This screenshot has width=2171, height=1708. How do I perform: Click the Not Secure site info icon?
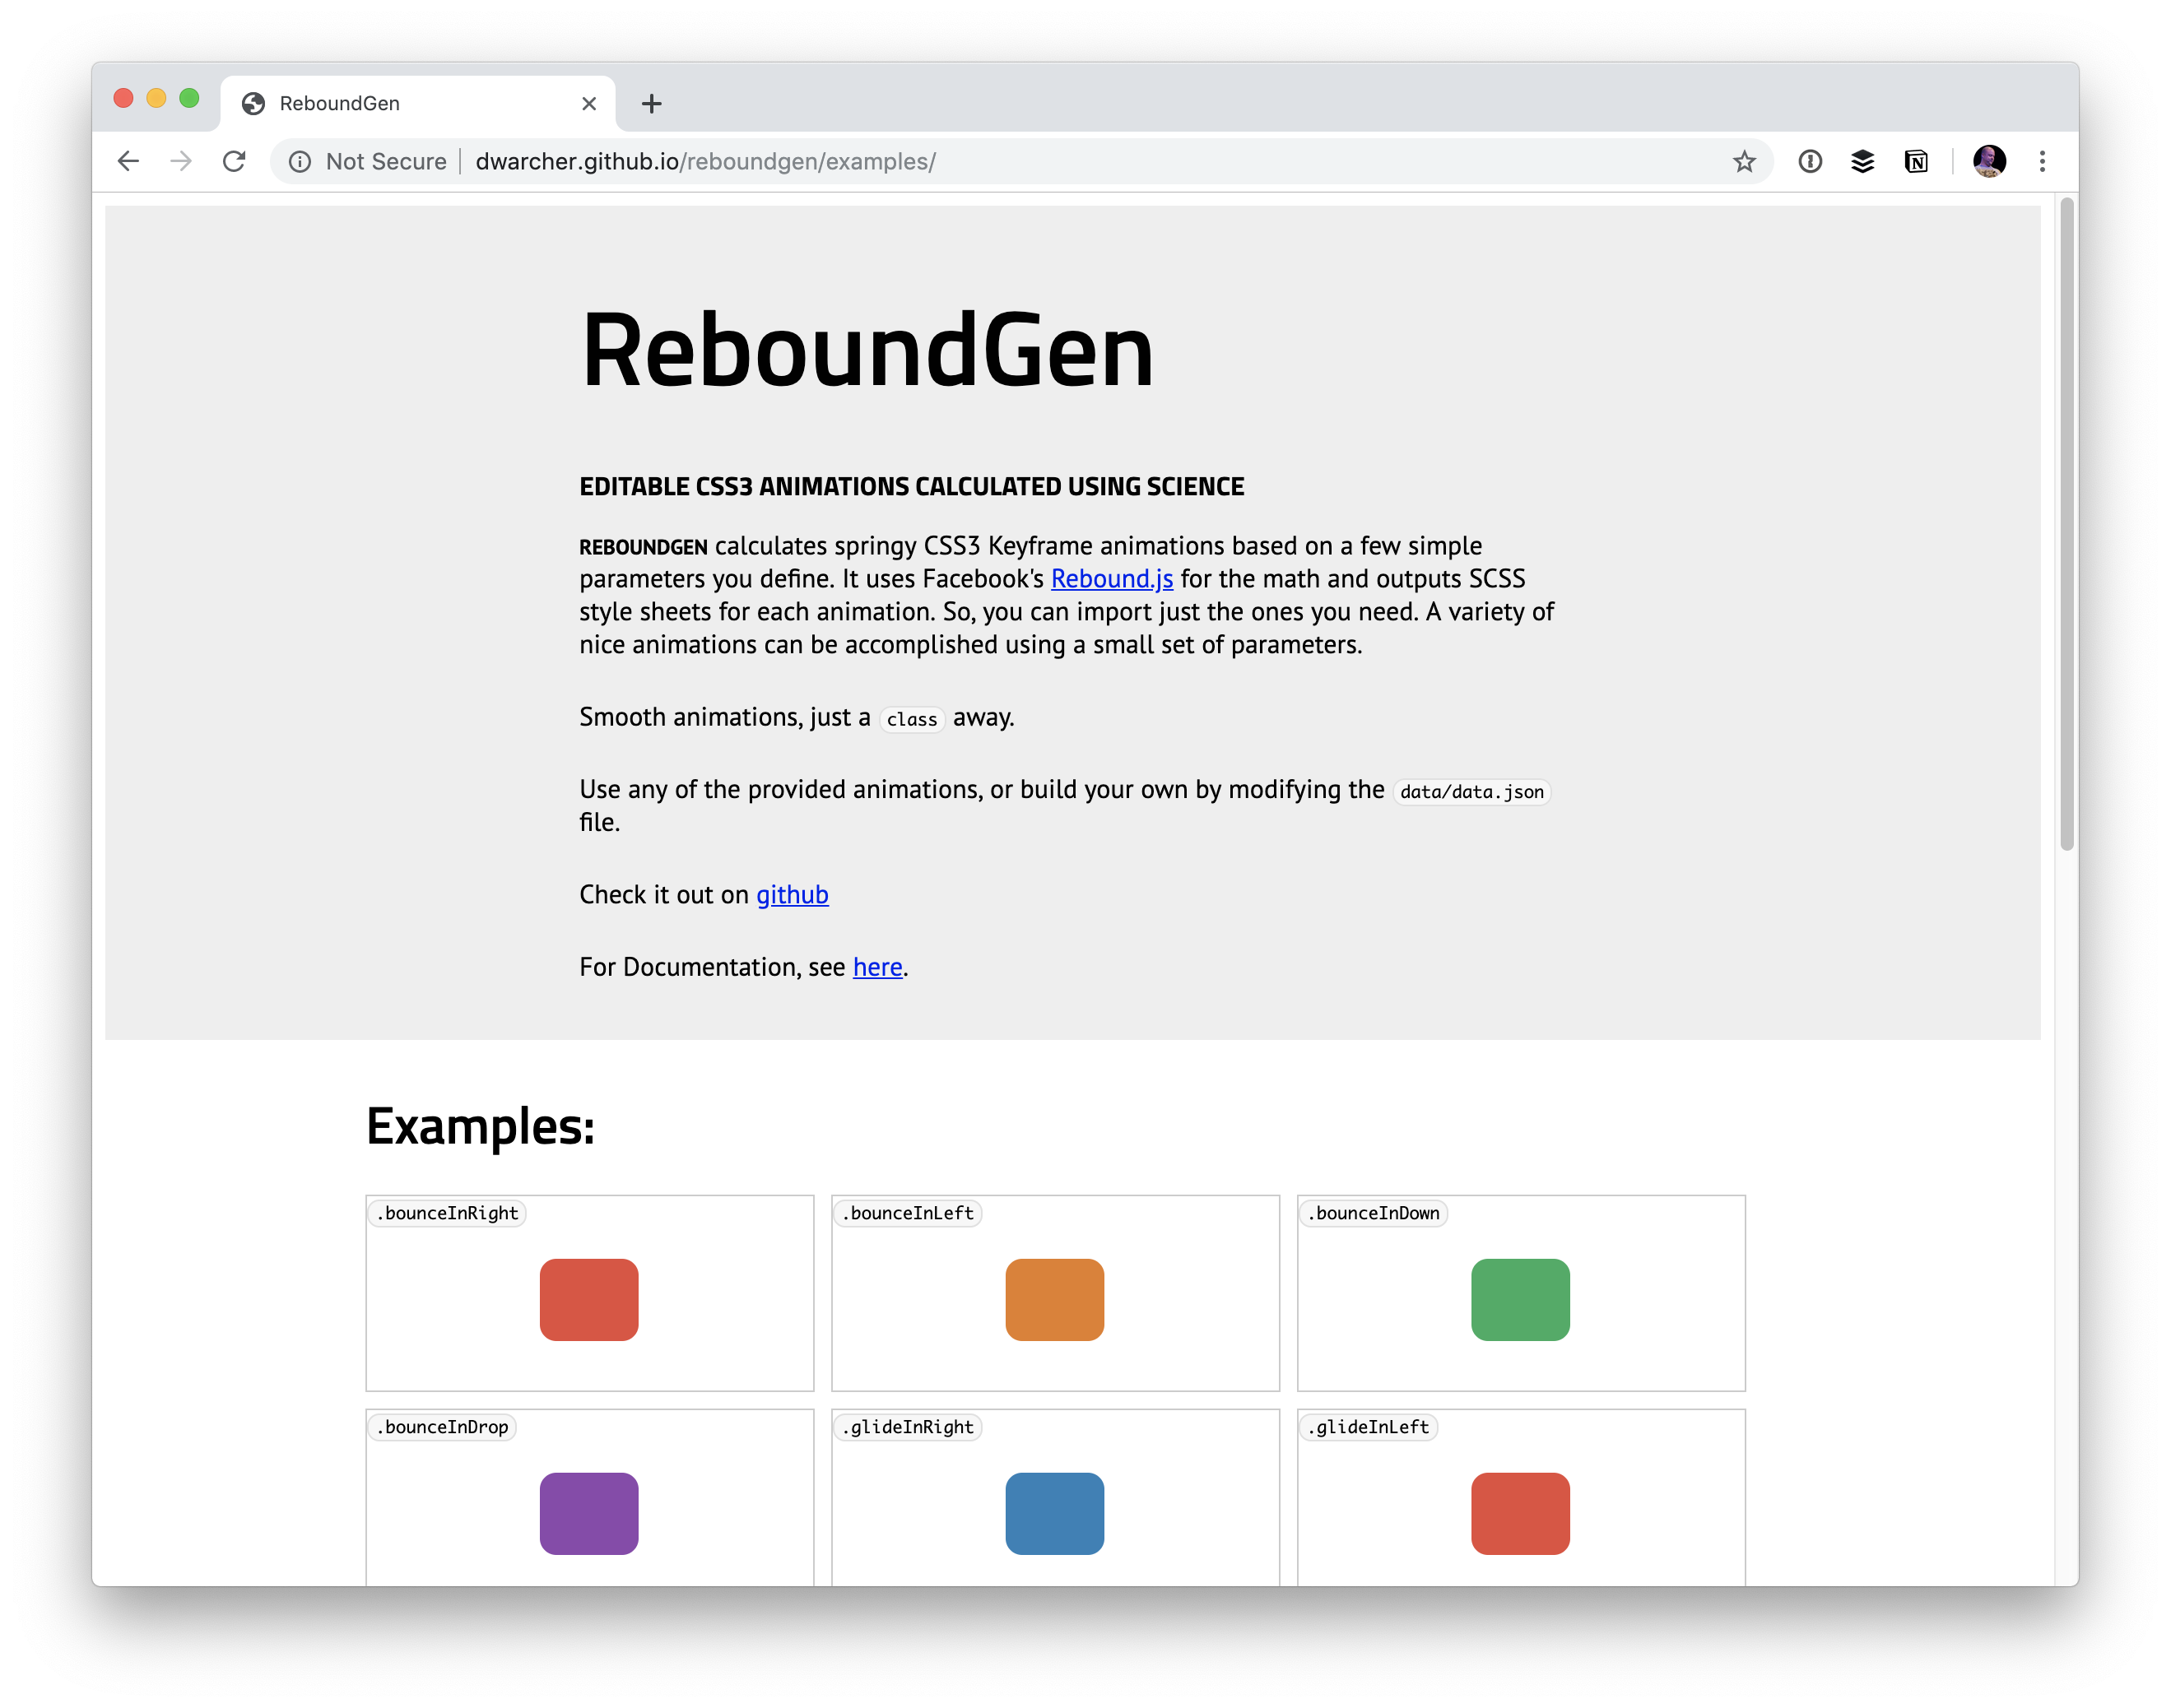coord(300,161)
